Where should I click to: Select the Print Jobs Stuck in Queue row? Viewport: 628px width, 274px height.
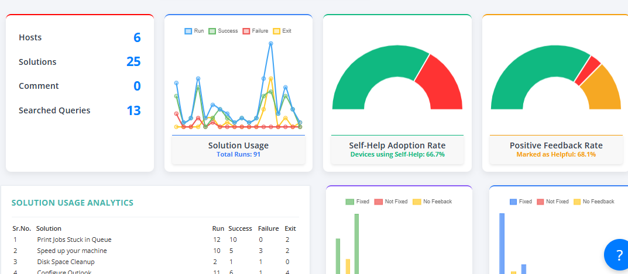tap(156, 240)
